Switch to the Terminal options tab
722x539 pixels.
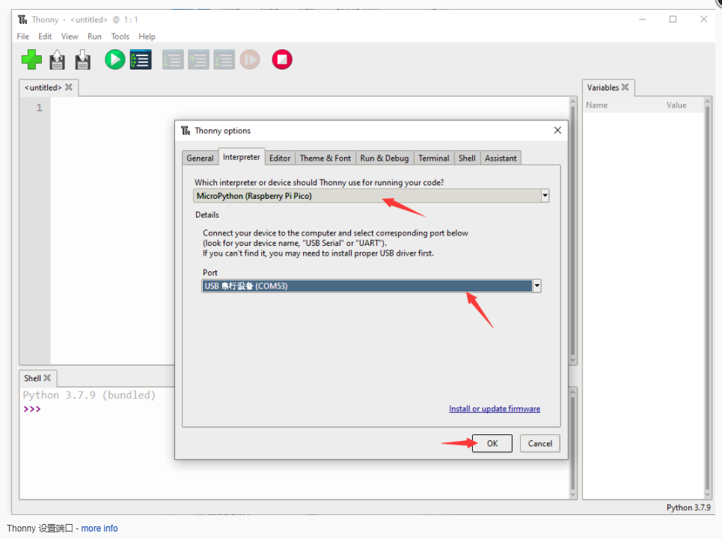point(434,158)
